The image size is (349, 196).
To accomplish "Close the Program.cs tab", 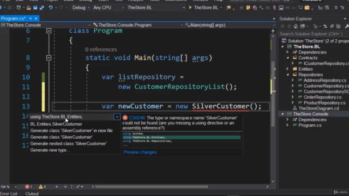I will point(36,19).
